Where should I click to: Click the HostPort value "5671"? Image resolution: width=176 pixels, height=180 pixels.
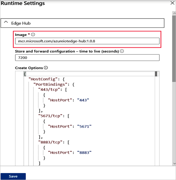pyautogui.click(x=84, y=126)
